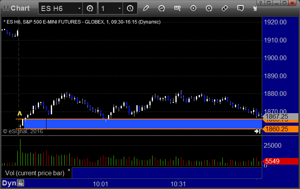This screenshot has width=300, height=189.
Task: Click the 1920.00 price axis label
Action: tap(275, 22)
